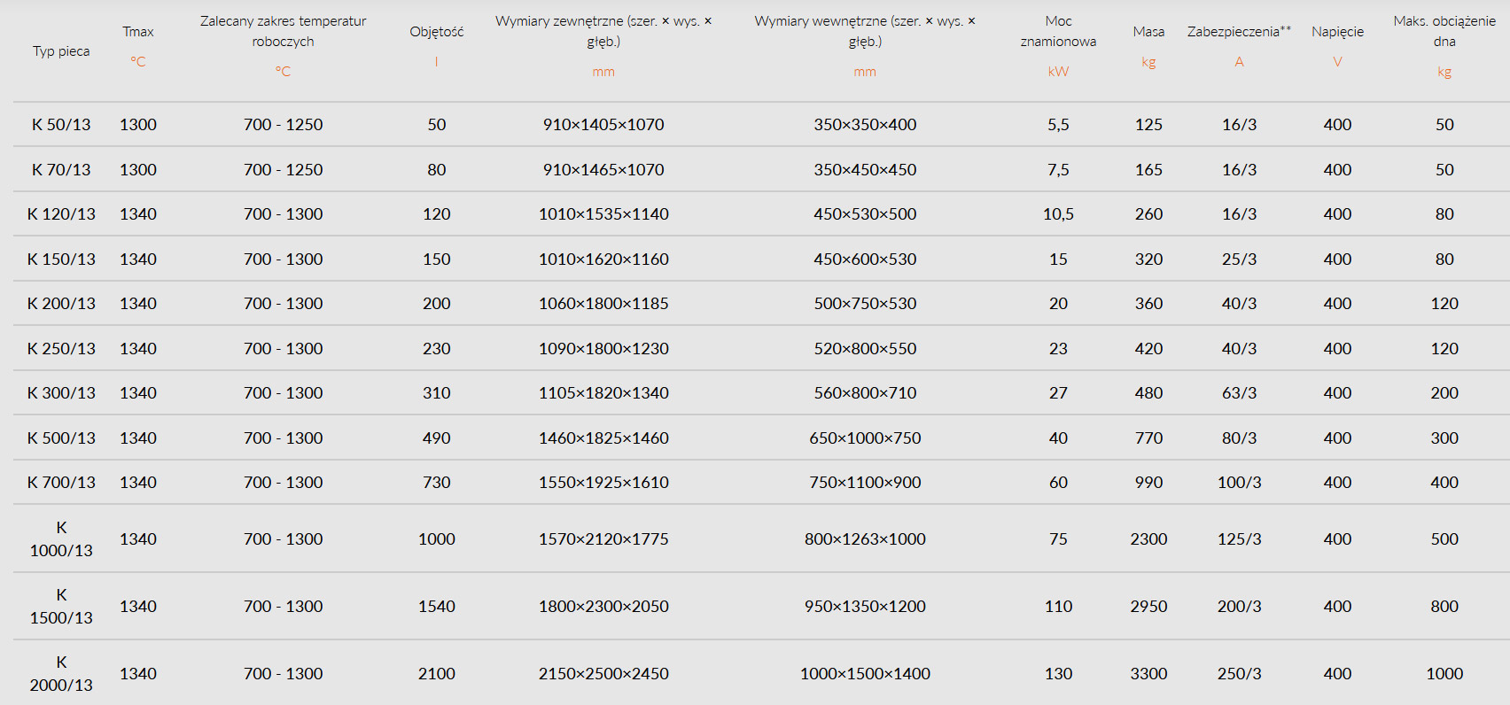
Task: Click the K 50/13 furnace type cell
Action: [x=61, y=125]
